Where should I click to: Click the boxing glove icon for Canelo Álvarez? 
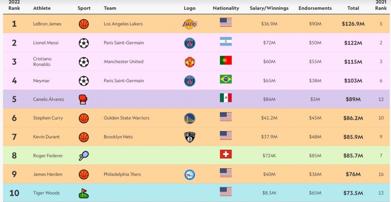pos(84,99)
